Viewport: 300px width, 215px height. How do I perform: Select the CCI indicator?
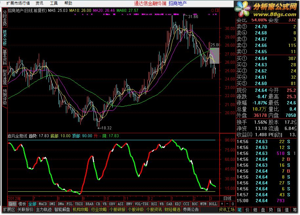[186, 204]
